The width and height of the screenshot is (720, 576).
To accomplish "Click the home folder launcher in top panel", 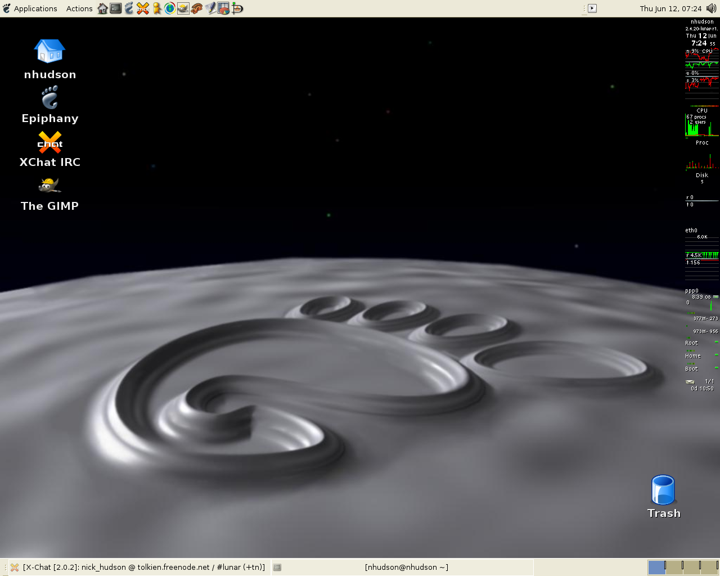I will point(102,8).
